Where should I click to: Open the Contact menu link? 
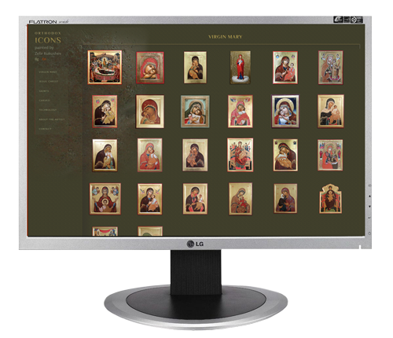click(45, 129)
